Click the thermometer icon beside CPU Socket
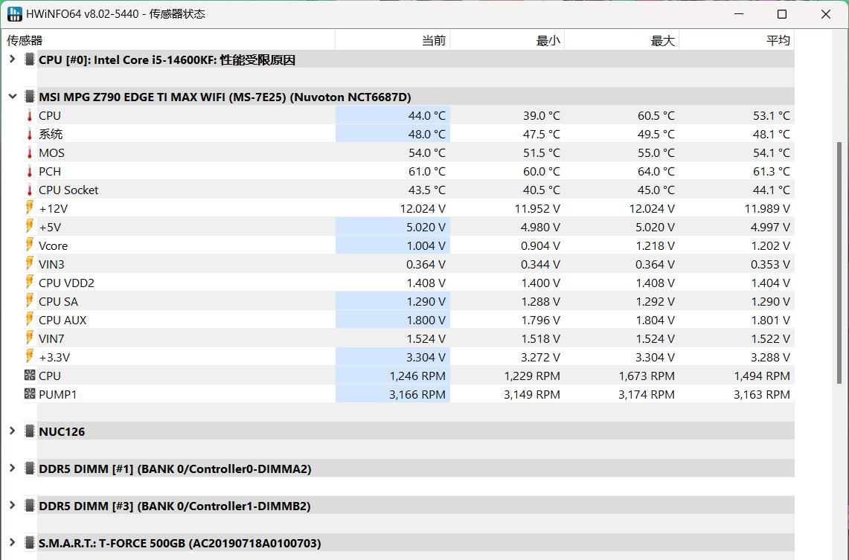The image size is (849, 560). [30, 190]
